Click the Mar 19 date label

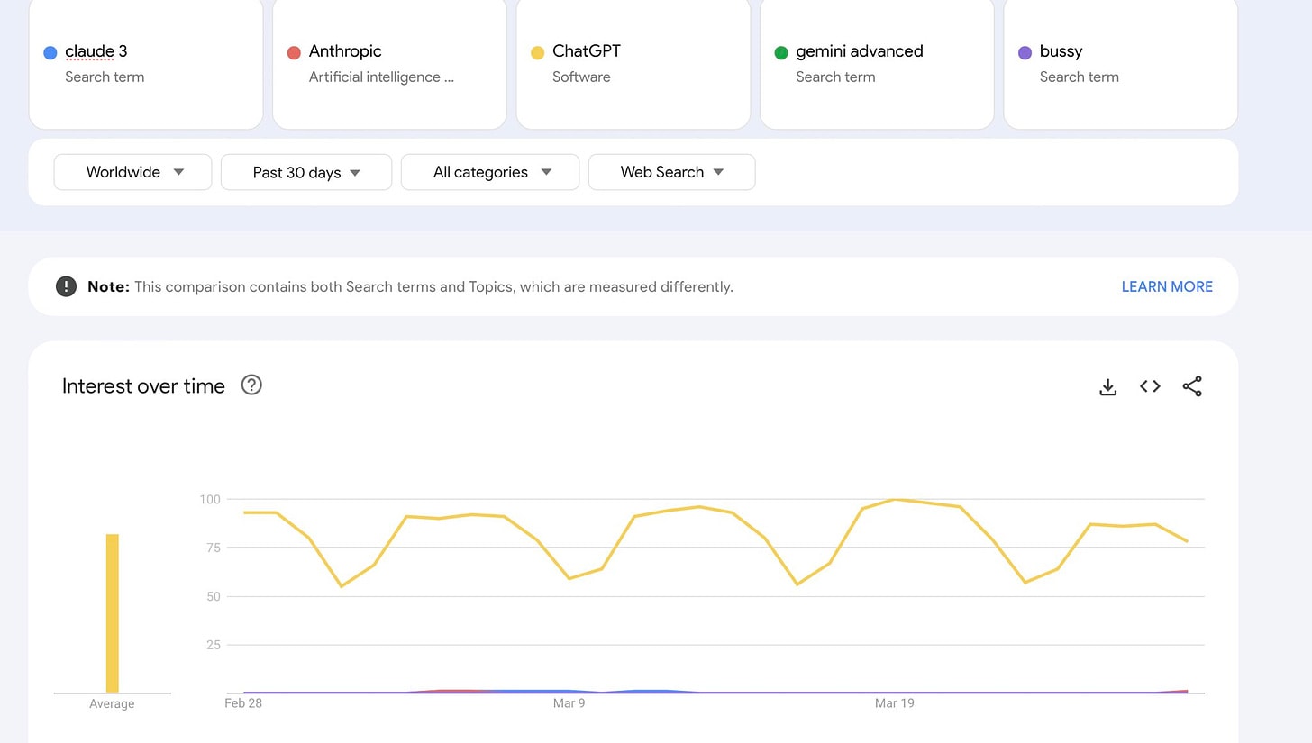(894, 703)
